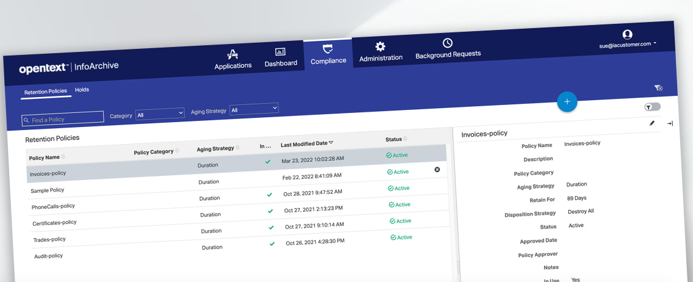This screenshot has height=282, width=693.
Task: Select the PhoneCalls-policy row
Action: (x=53, y=206)
